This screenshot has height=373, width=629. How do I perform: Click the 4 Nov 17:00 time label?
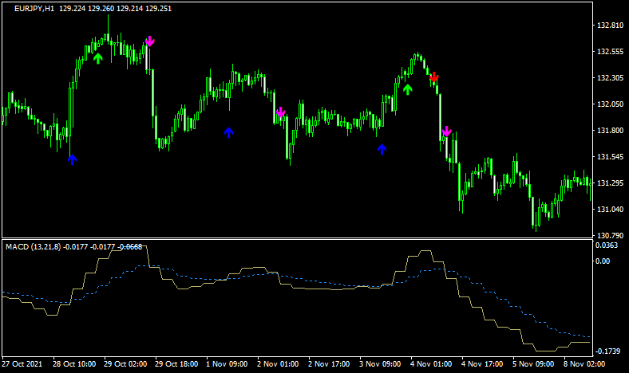pos(482,364)
